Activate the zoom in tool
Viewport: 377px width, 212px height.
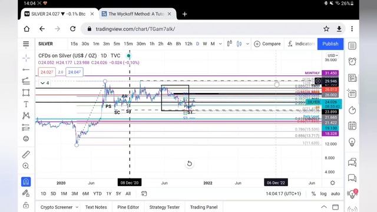point(26,166)
